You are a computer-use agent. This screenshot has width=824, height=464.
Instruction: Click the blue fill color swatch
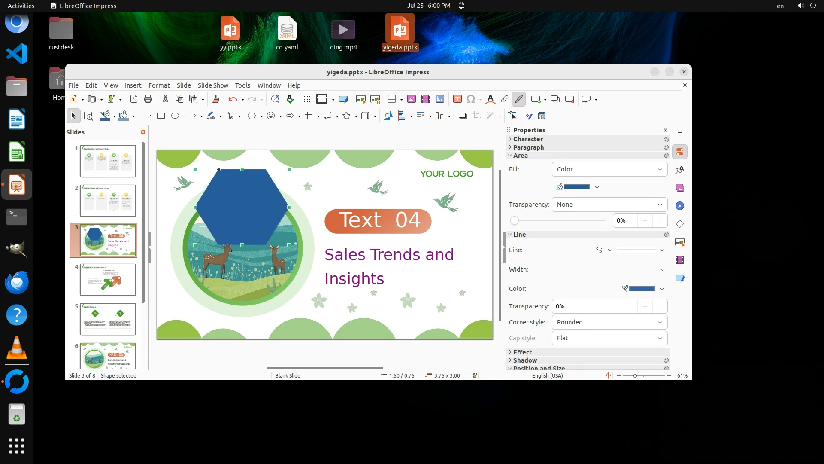pos(576,187)
